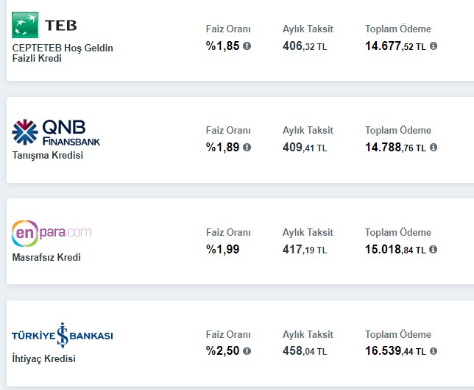The width and height of the screenshot is (474, 390).
Task: Click info icon beside TEB %1,85 rate
Action: (x=247, y=46)
